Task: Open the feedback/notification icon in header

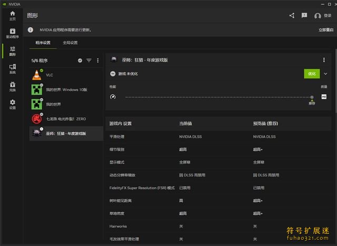Action: (x=304, y=15)
